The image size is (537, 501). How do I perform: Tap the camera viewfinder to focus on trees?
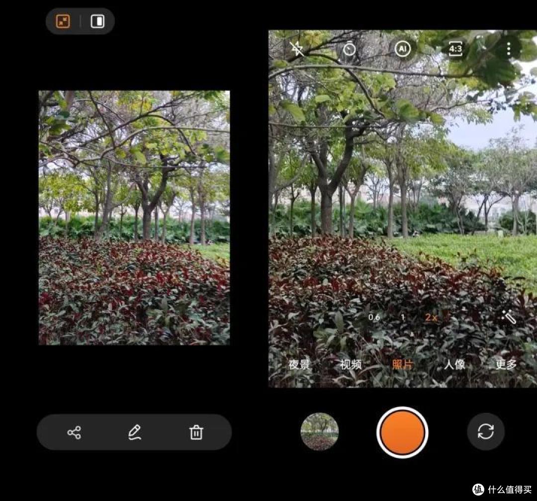pyautogui.click(x=402, y=209)
